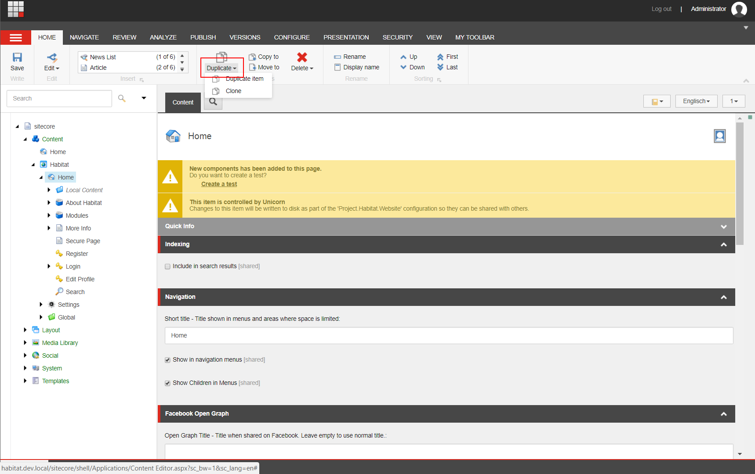Open the version 1 dropdown
The height and width of the screenshot is (474, 755).
pos(734,101)
